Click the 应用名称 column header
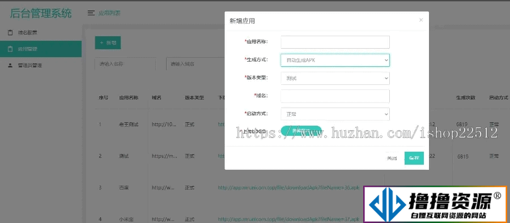The image size is (510, 223). pos(129,97)
